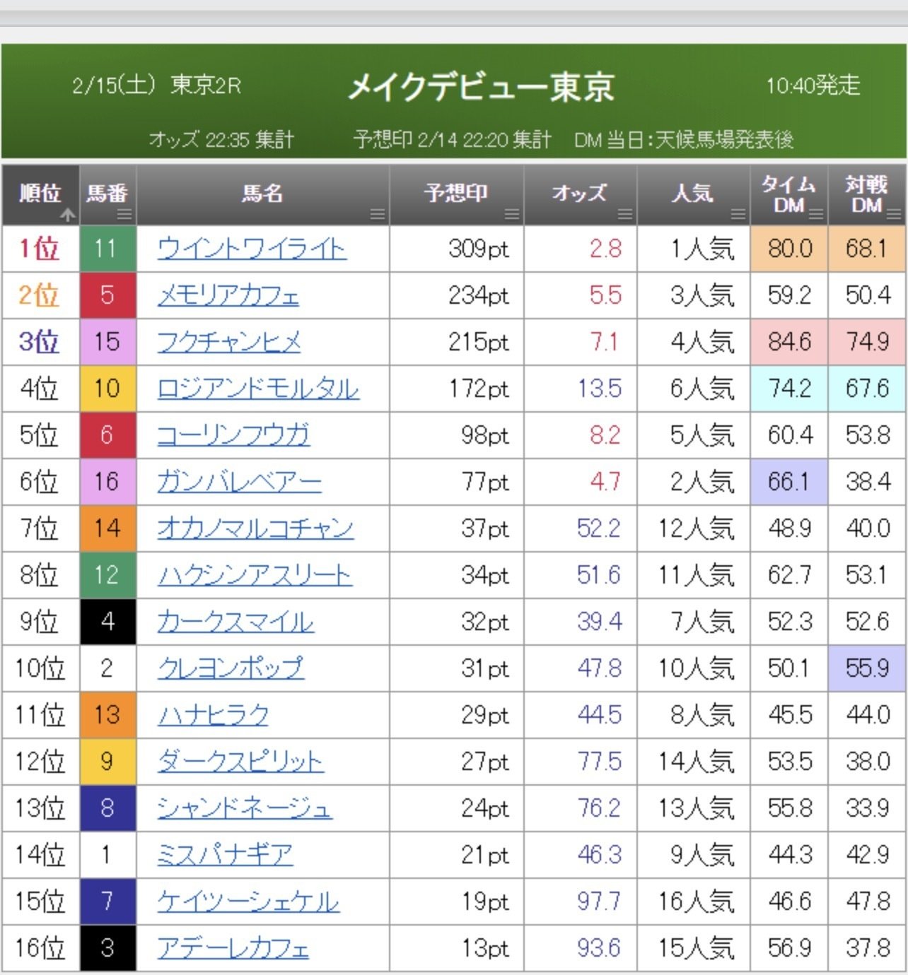Click odds value 97.7
The height and width of the screenshot is (975, 908).
click(x=599, y=902)
